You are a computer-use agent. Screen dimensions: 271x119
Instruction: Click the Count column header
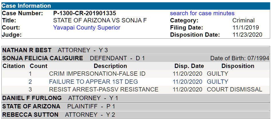tap(38, 66)
